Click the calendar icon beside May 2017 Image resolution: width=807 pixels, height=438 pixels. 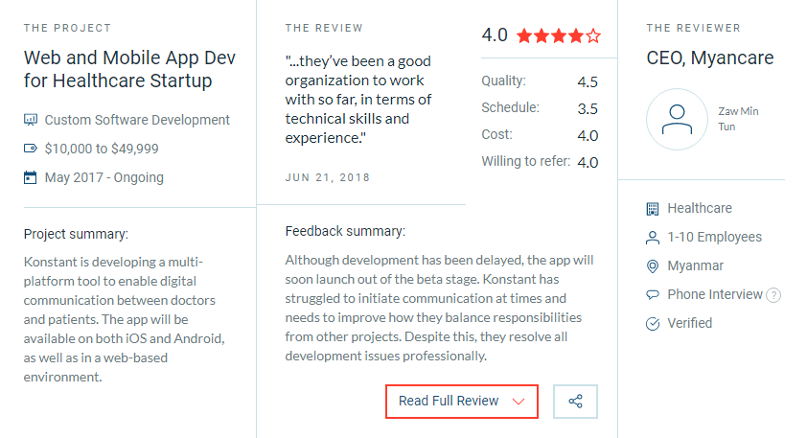pyautogui.click(x=31, y=177)
